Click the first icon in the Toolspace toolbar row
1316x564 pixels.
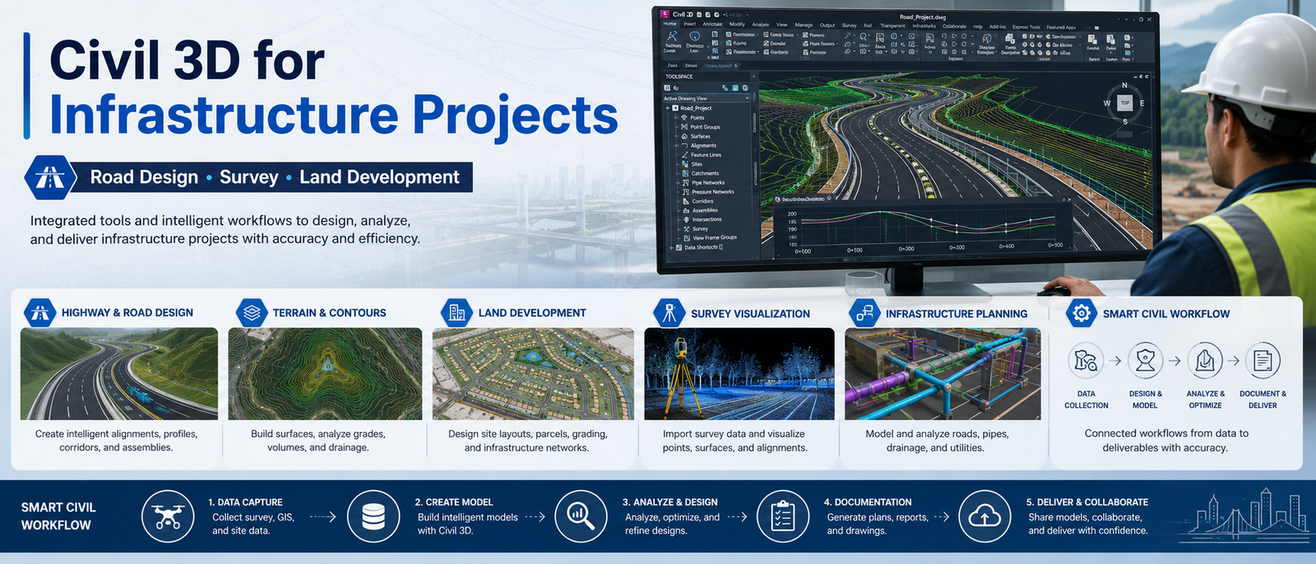(667, 88)
